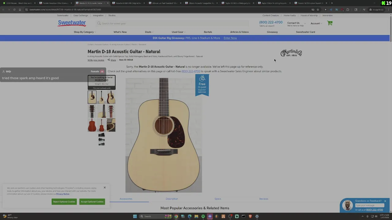
Task: Open the shopping cart icon
Action: tap(330, 23)
